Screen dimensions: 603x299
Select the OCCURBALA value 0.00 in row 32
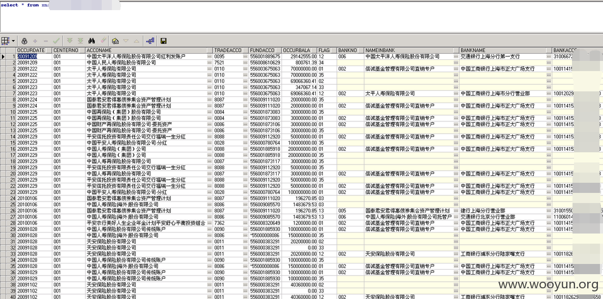pos(299,248)
